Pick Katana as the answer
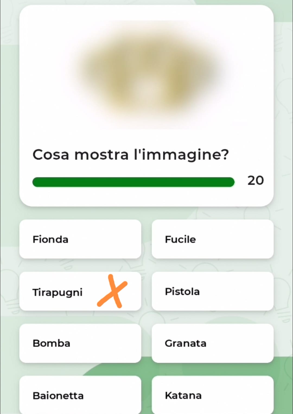 pyautogui.click(x=212, y=395)
